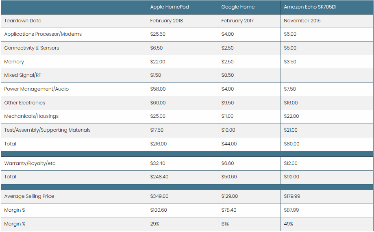Click the Apple HomePod column header
374x232 pixels.
point(170,7)
